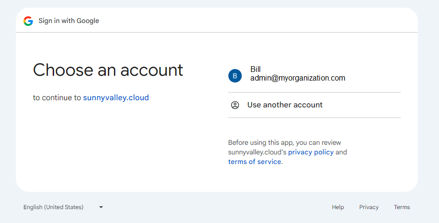Click the divider line below Use another account
This screenshot has height=223, width=439.
click(x=314, y=117)
